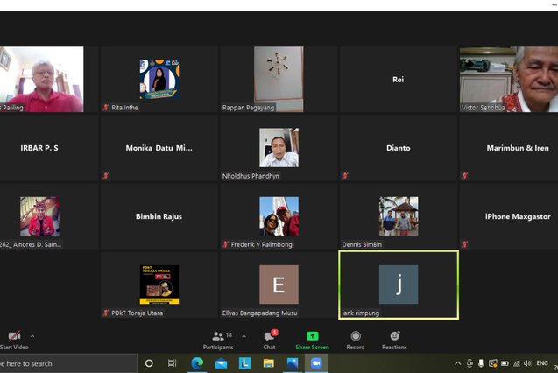
Task: Click the Zoom icon in taskbar
Action: tap(315, 363)
